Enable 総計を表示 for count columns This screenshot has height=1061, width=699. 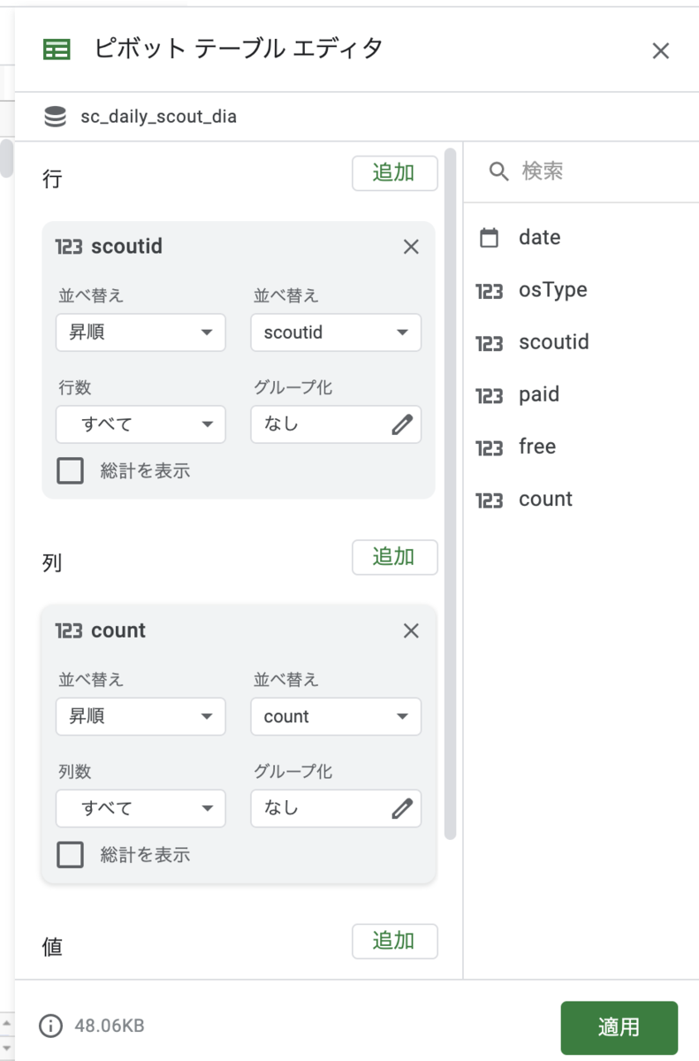70,854
